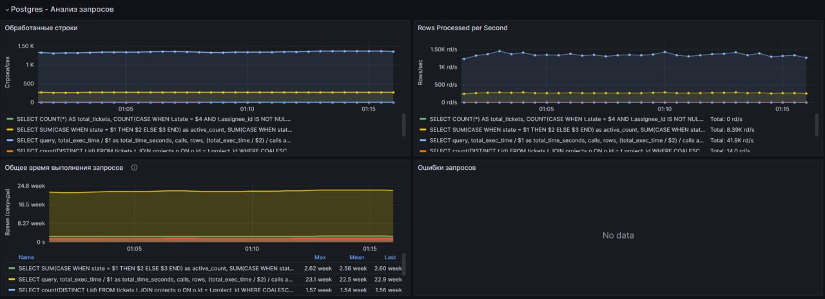This screenshot has width=825, height=299.
Task: Click blue swatch of SELECT query in Обработанные строки
Action: [x=10, y=140]
